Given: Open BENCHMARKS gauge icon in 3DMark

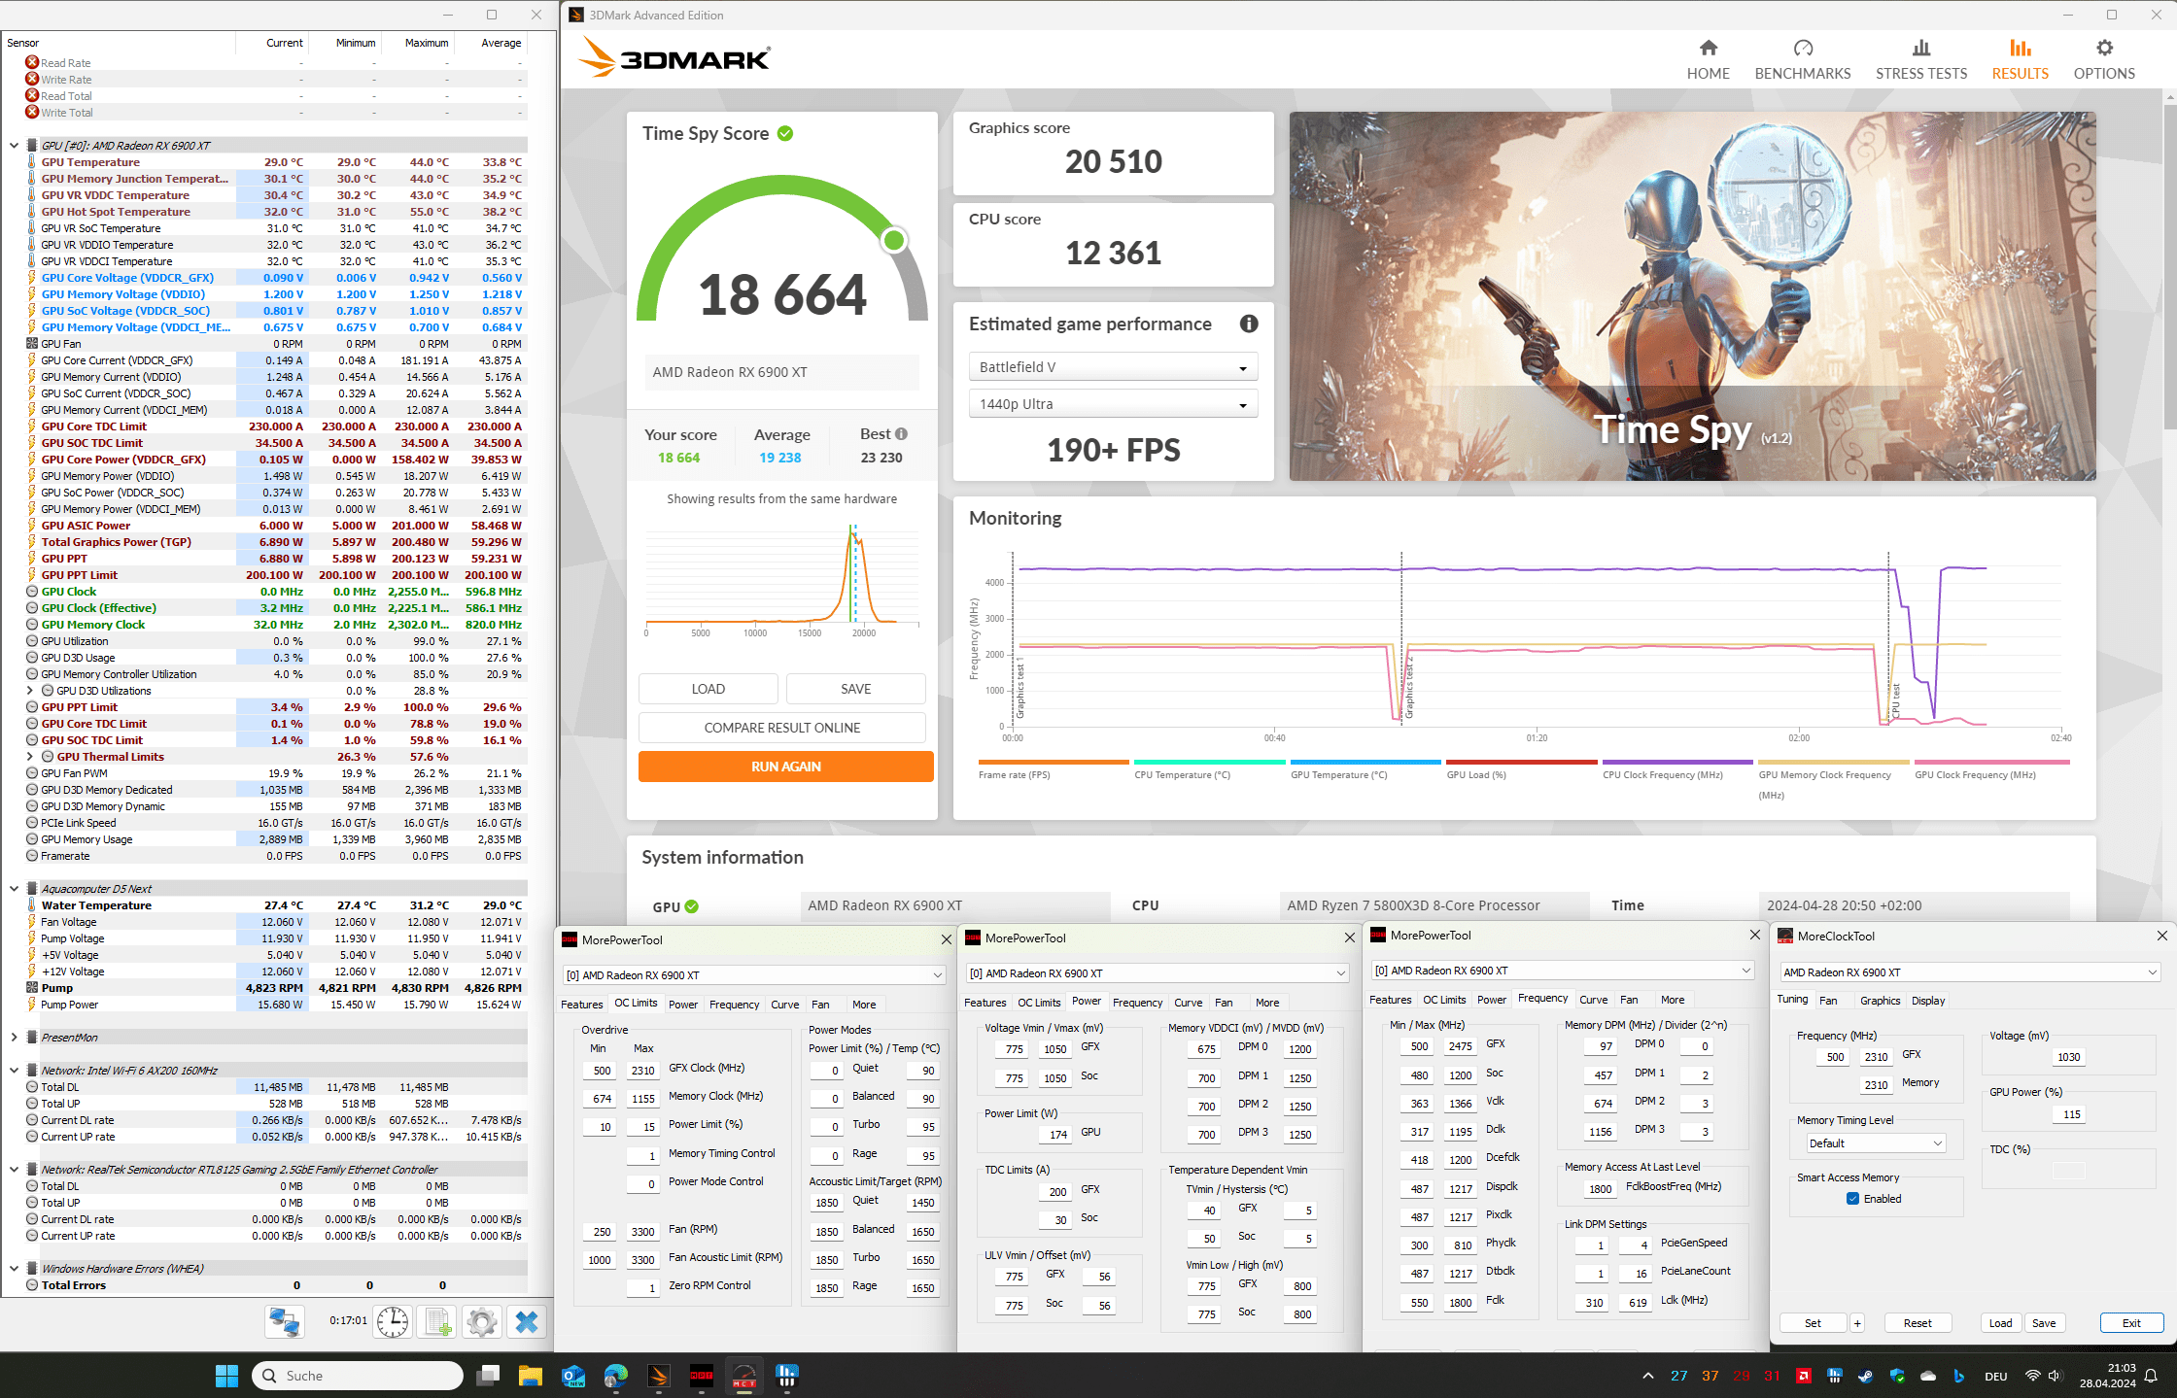Looking at the screenshot, I should (1803, 48).
